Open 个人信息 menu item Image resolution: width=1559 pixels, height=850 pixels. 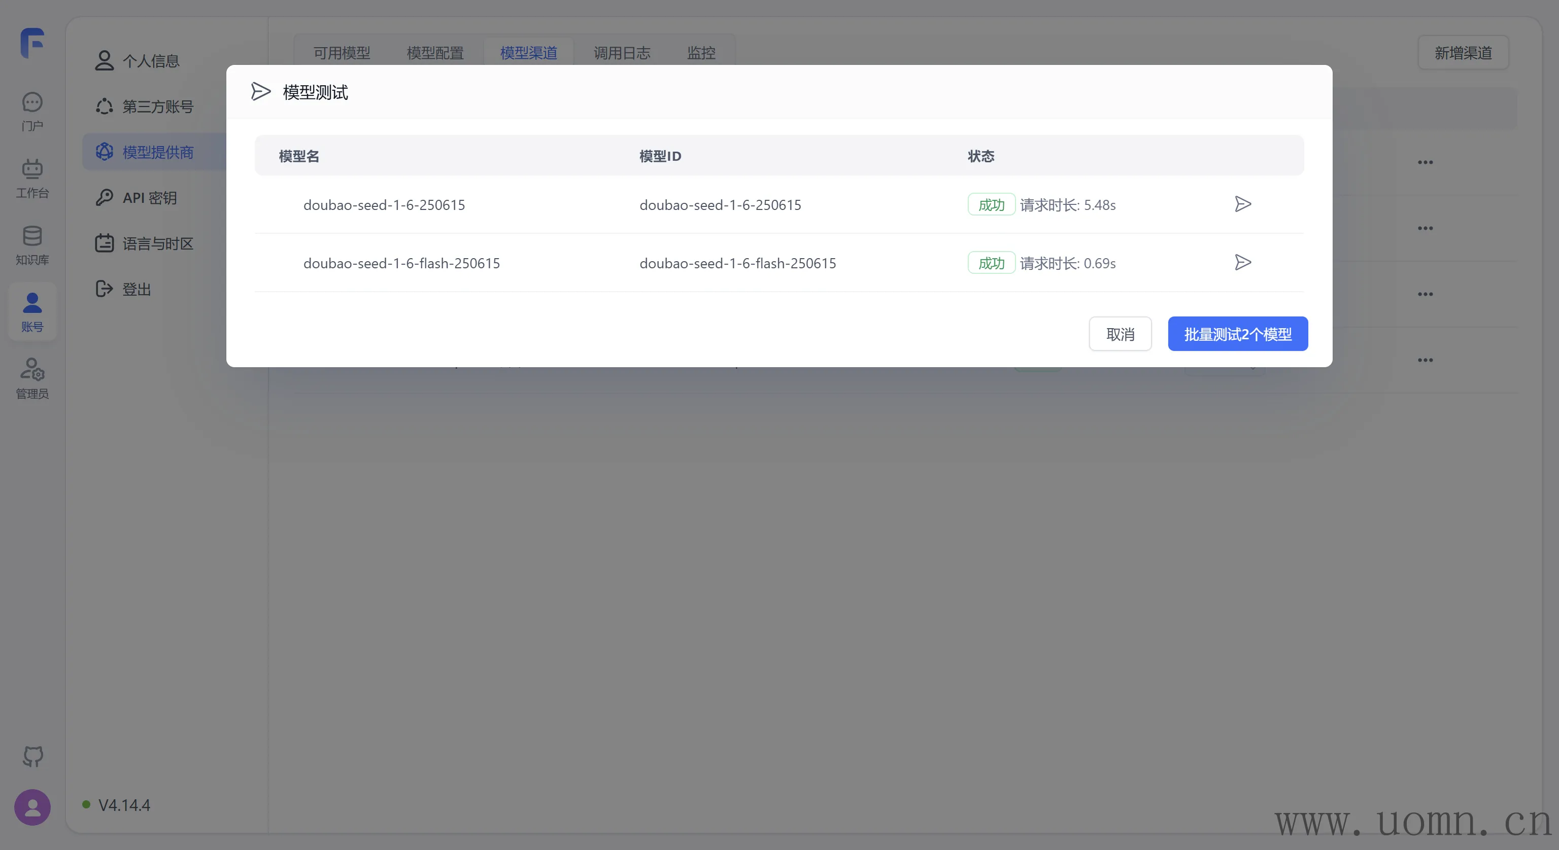(x=151, y=60)
